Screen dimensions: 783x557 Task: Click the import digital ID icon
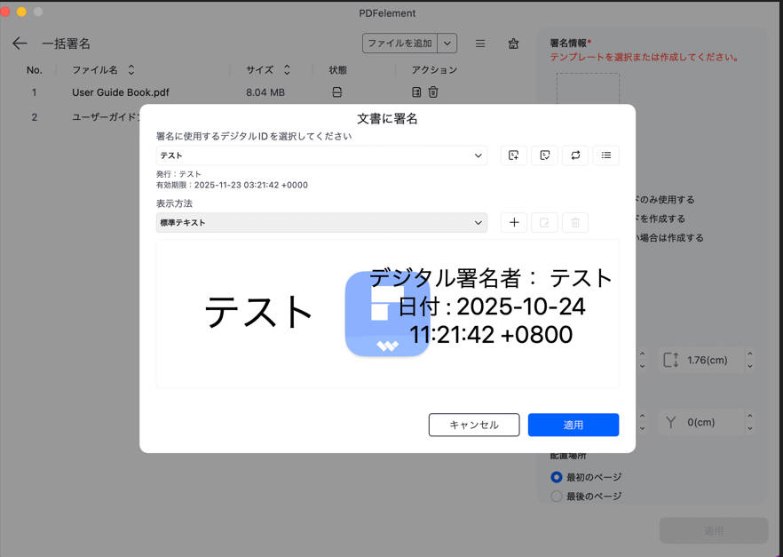544,155
